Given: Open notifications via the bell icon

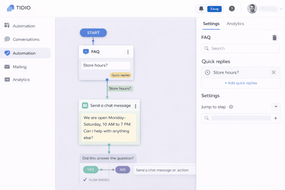Looking at the screenshot, I should (x=201, y=9).
